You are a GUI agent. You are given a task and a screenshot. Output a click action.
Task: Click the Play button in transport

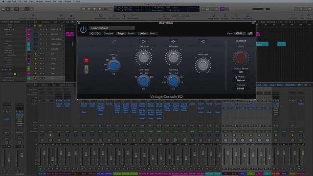click(x=100, y=9)
